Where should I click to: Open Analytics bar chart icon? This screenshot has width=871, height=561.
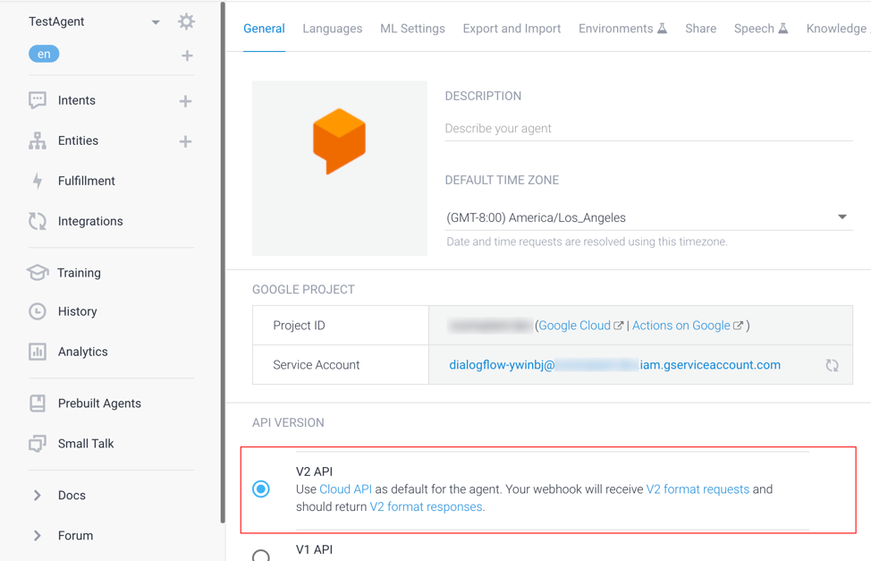38,352
